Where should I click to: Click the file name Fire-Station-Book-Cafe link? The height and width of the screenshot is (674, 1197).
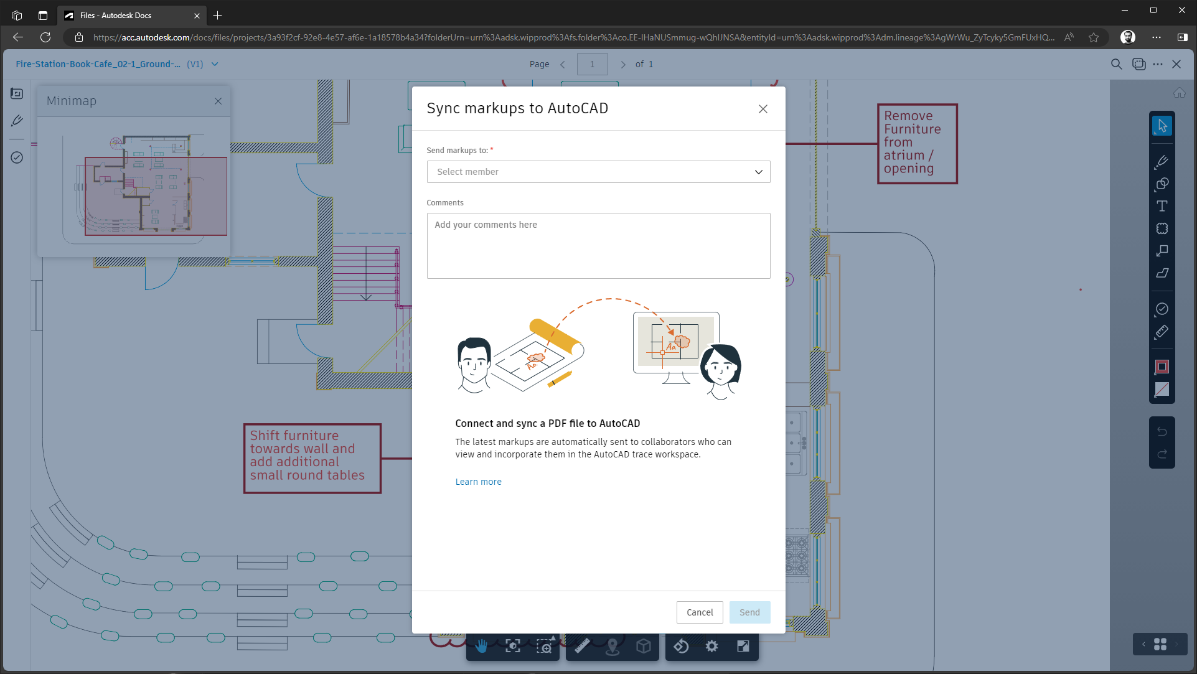[98, 64]
